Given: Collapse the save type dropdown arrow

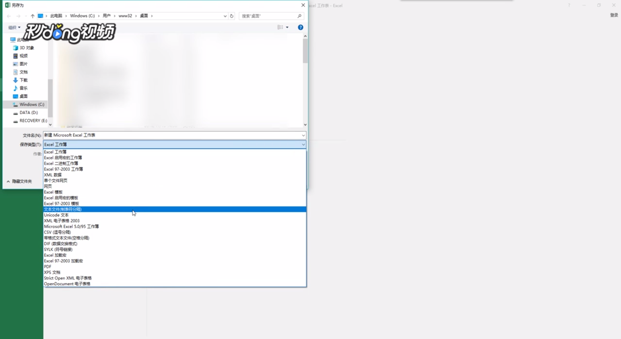Looking at the screenshot, I should point(303,145).
